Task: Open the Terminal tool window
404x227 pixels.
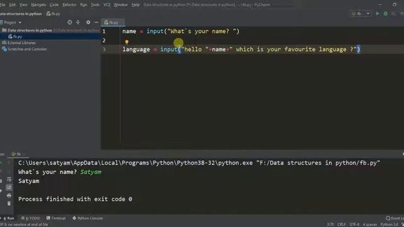Action: tap(56, 218)
